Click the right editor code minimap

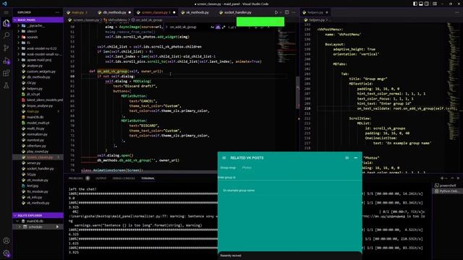coord(454,82)
